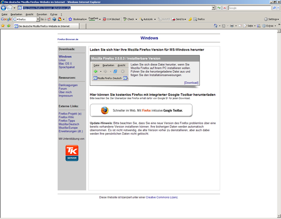Open the ? help menu

tap(61, 15)
